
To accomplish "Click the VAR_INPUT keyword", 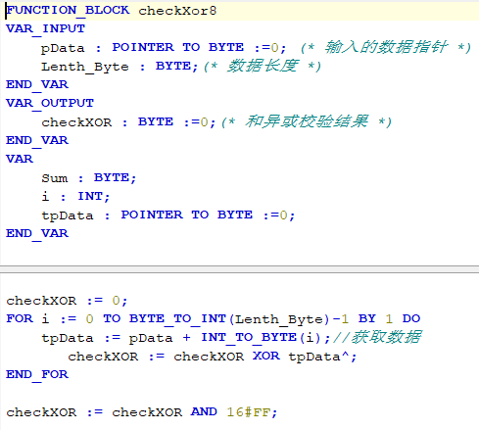I will (x=45, y=29).
